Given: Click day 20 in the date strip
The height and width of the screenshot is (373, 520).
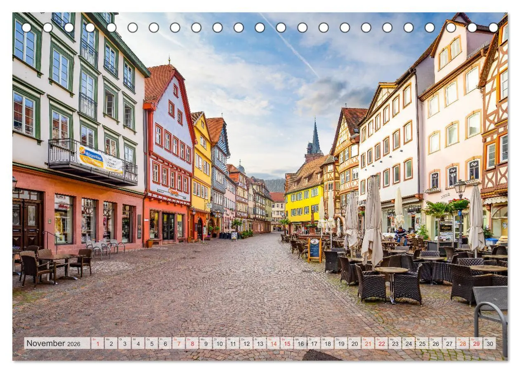Looking at the screenshot, I should tap(354, 343).
